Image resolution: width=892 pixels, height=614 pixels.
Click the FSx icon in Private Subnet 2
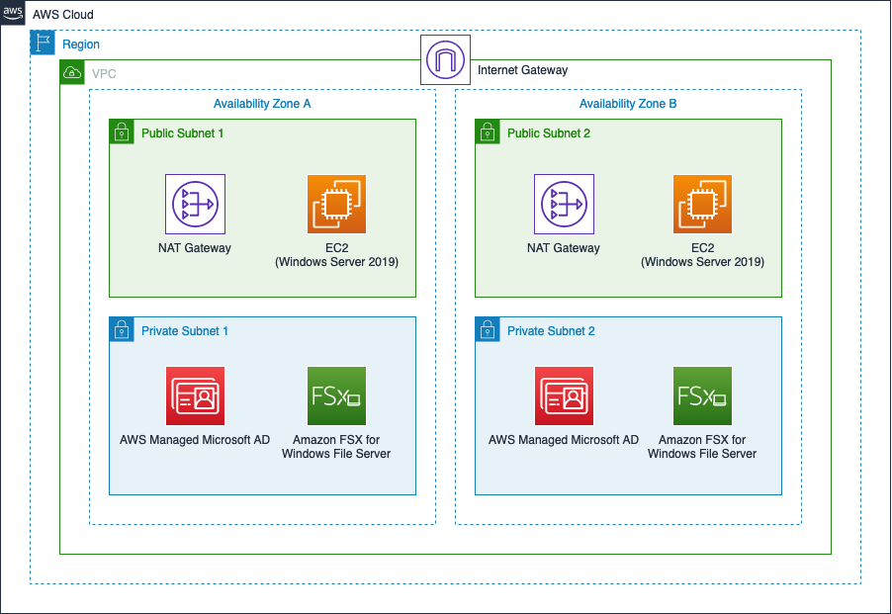[x=702, y=395]
